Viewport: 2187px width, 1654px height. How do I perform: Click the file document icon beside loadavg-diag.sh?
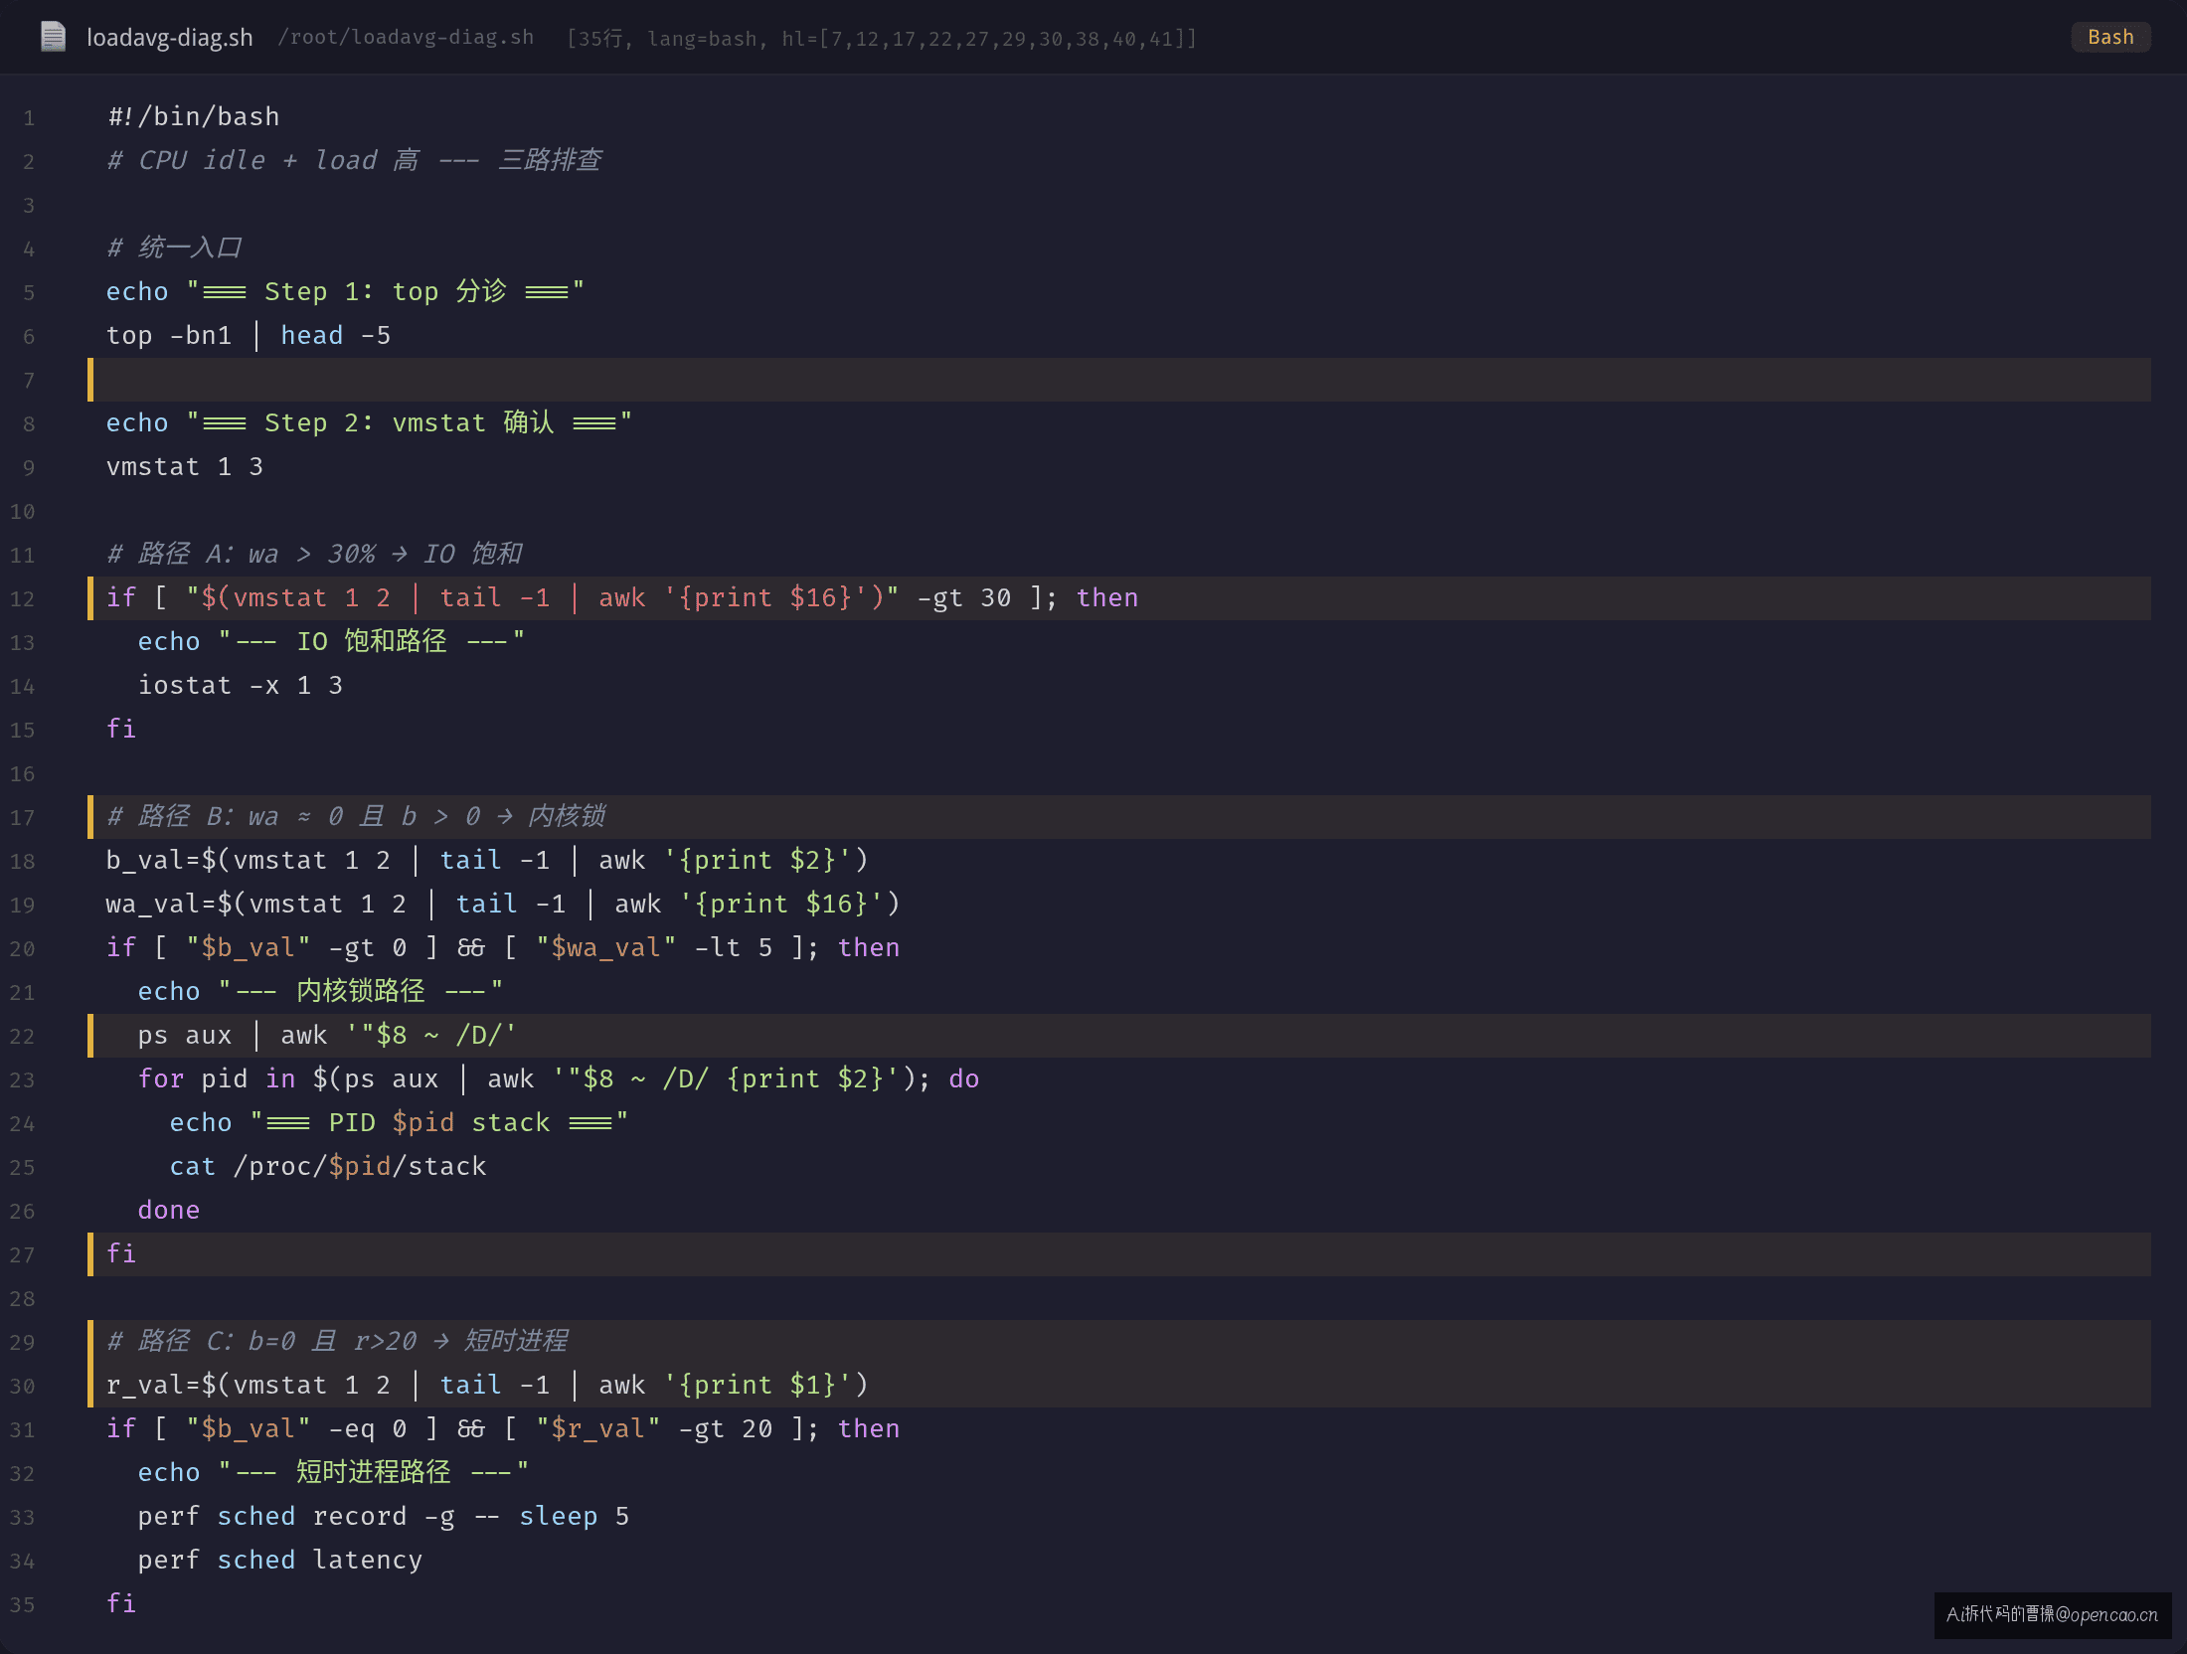coord(53,38)
